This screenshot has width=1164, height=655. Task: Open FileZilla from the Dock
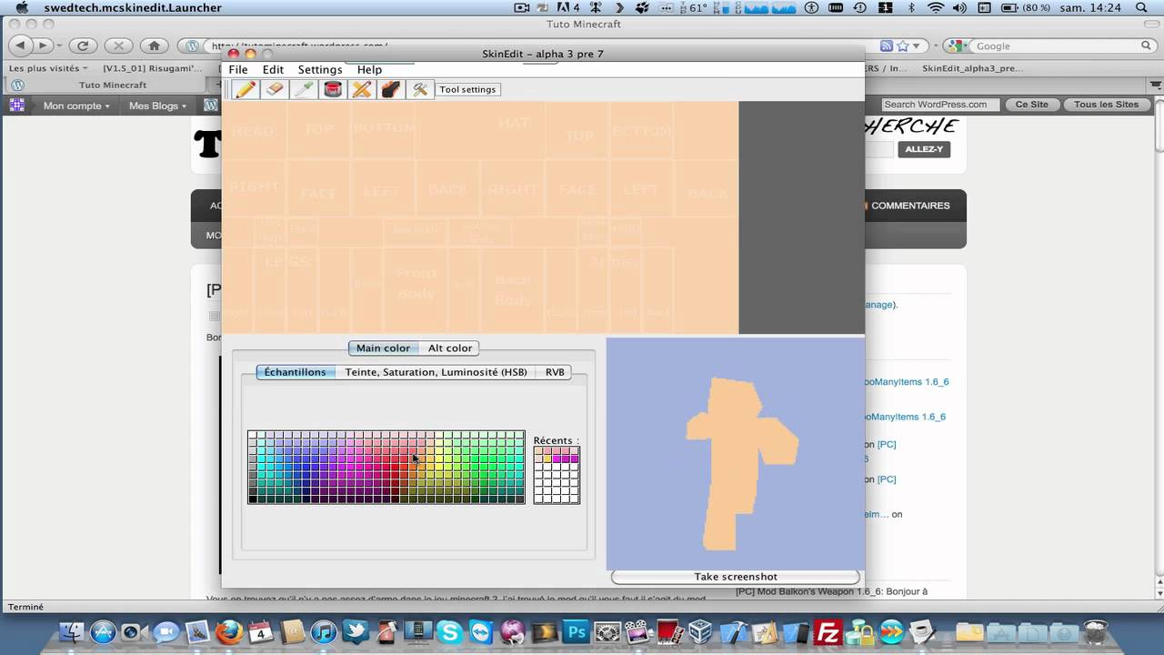828,631
